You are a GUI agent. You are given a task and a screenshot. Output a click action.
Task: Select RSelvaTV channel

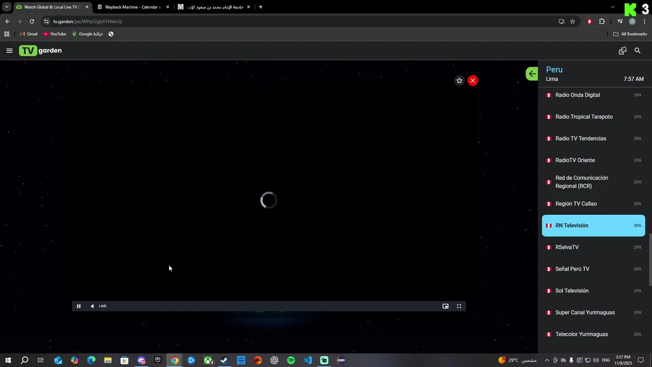593,247
